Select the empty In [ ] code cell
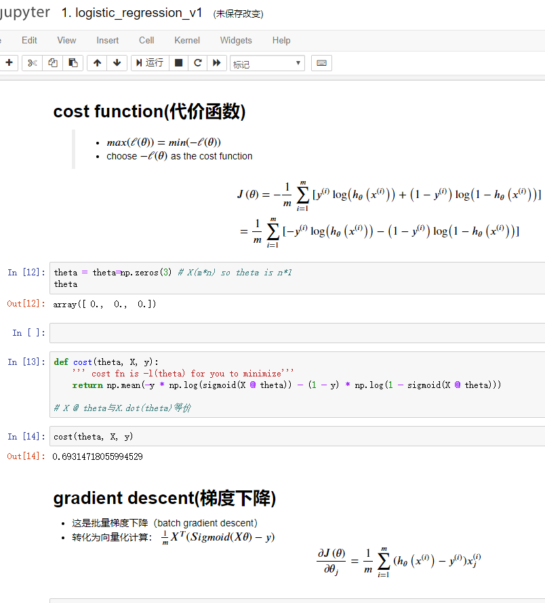The width and height of the screenshot is (545, 603). click(297, 333)
